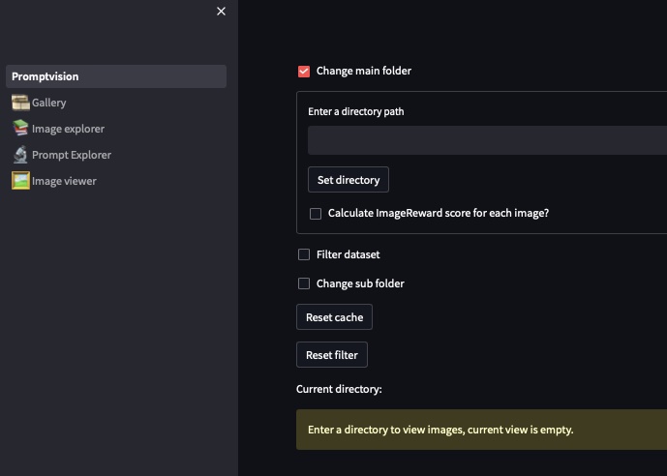Navigate to Image viewer page
Viewport: 667px width, 476px height.
[64, 181]
